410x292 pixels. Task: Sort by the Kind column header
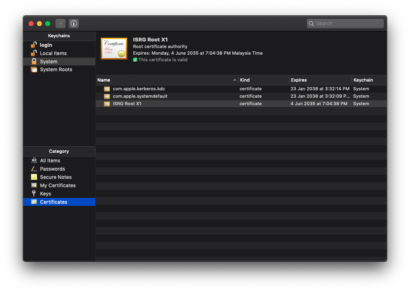pyautogui.click(x=263, y=80)
